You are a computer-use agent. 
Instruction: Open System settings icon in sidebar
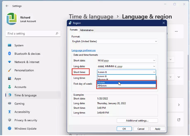(9, 45)
